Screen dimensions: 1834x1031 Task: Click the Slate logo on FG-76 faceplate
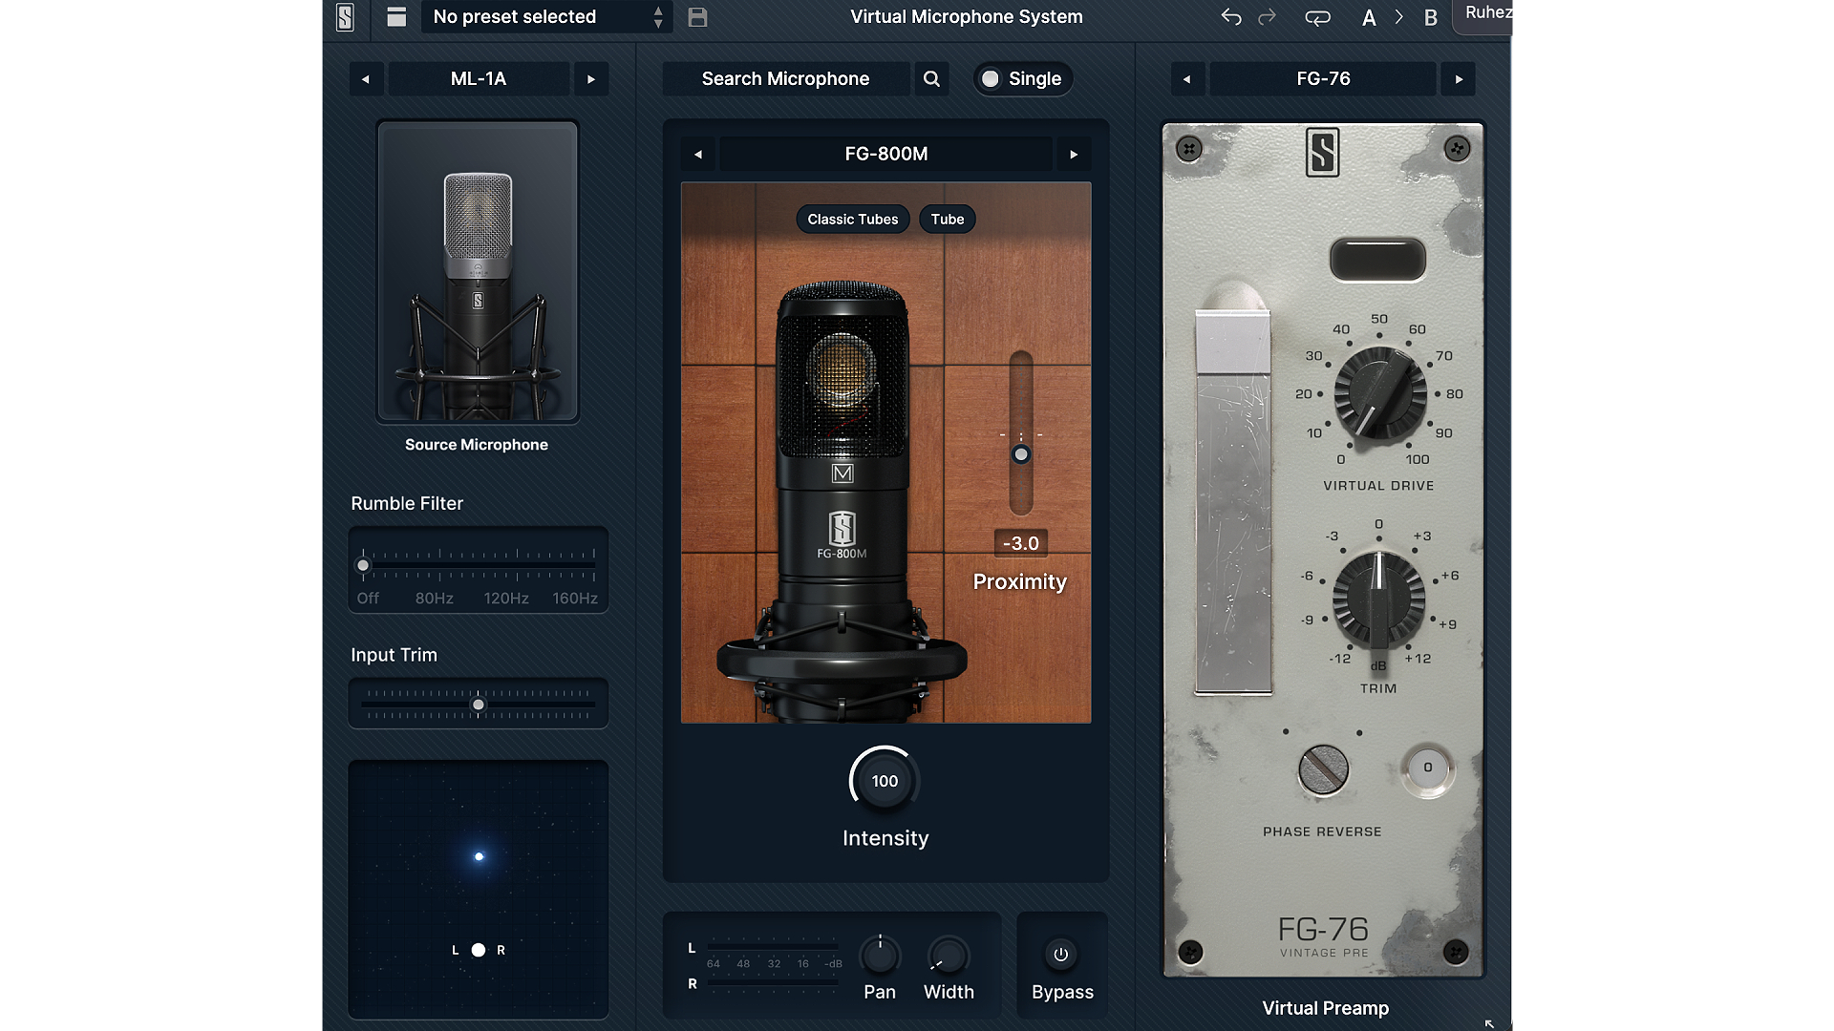pyautogui.click(x=1323, y=152)
